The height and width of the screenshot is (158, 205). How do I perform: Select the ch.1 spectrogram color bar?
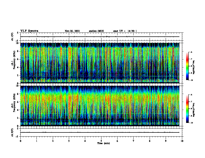[187, 66]
